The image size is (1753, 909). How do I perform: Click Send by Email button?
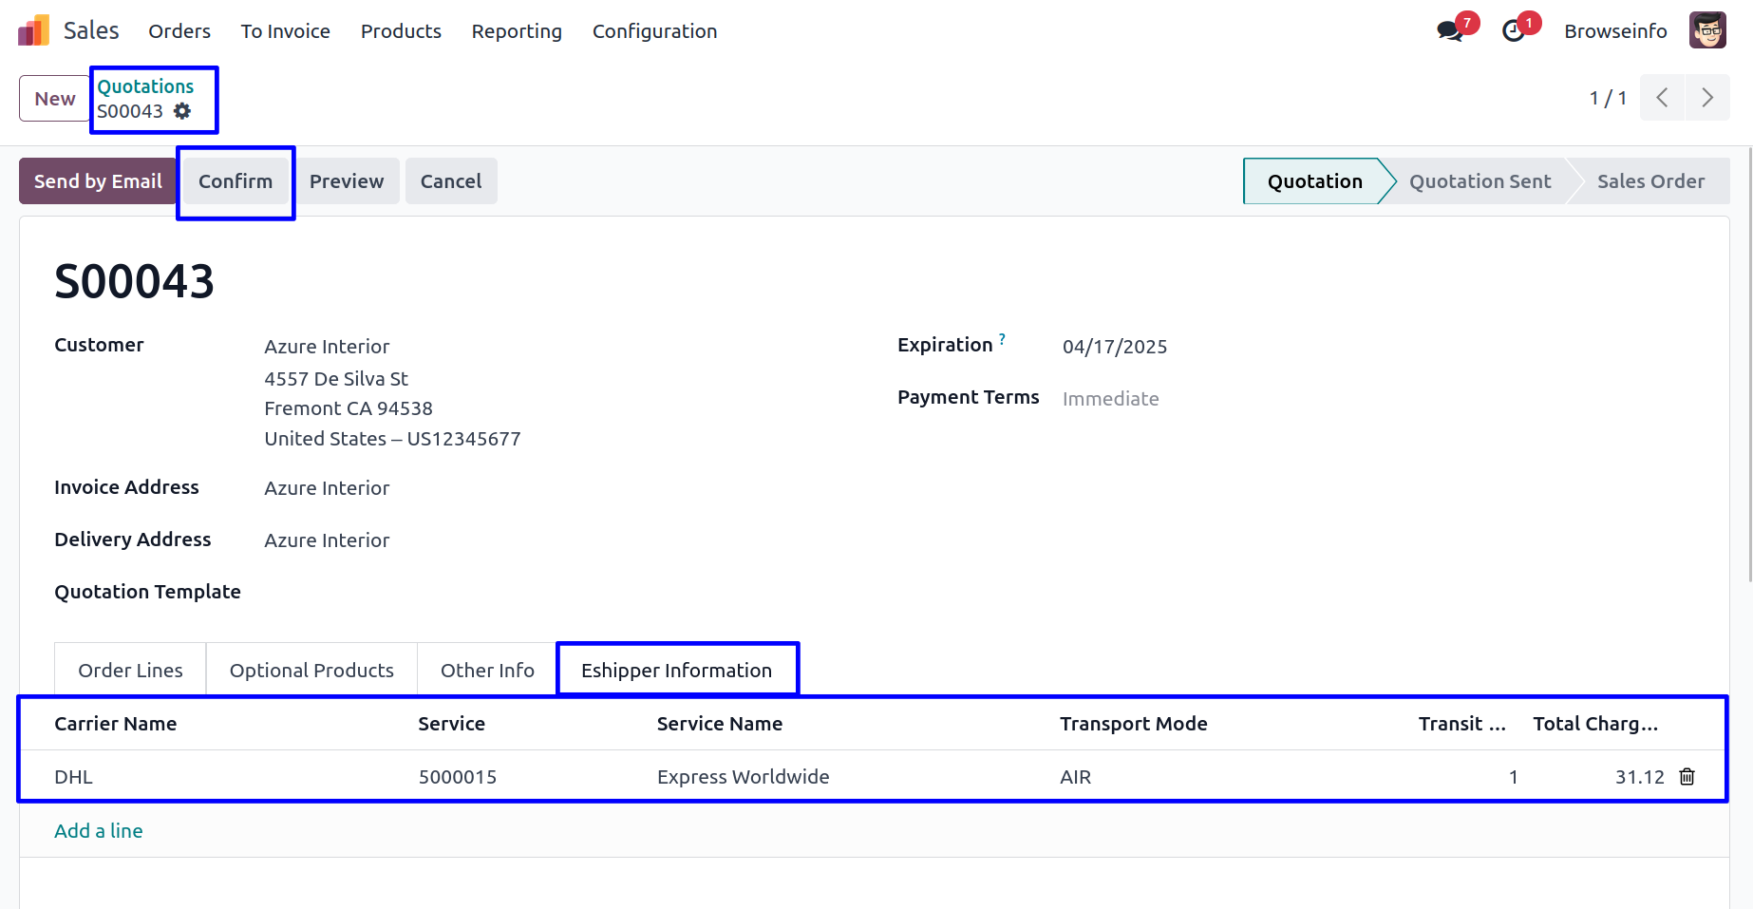[x=98, y=181]
